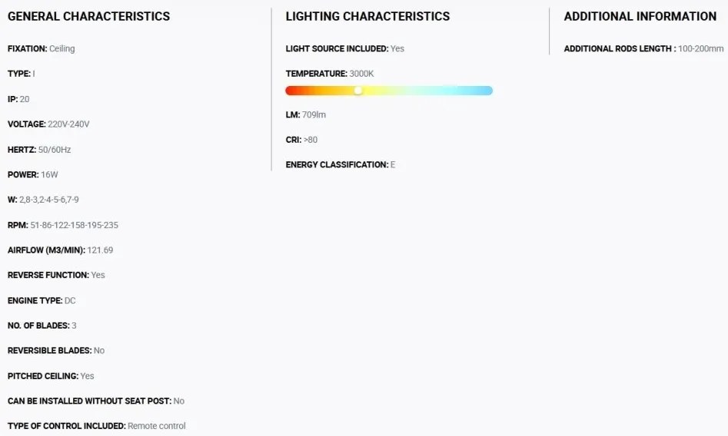Select the Lighting Characteristics heading

[367, 16]
